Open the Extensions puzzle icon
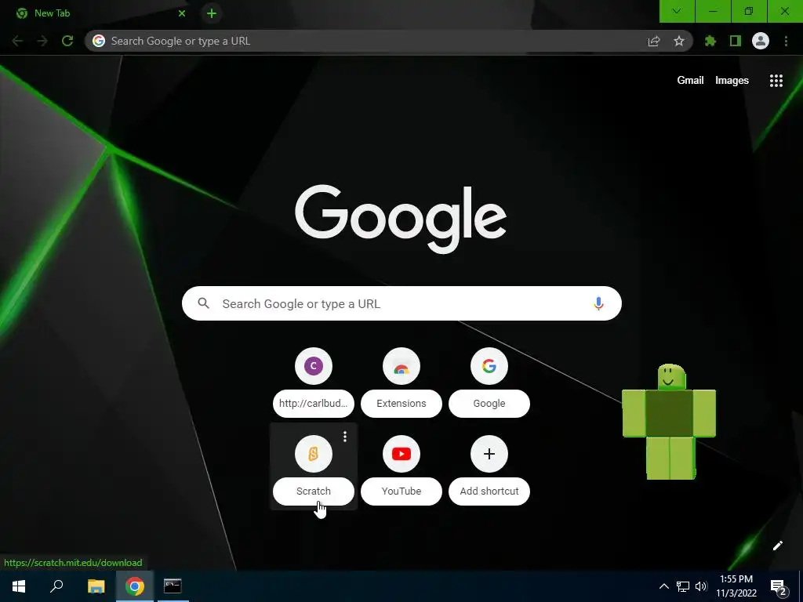 point(710,41)
